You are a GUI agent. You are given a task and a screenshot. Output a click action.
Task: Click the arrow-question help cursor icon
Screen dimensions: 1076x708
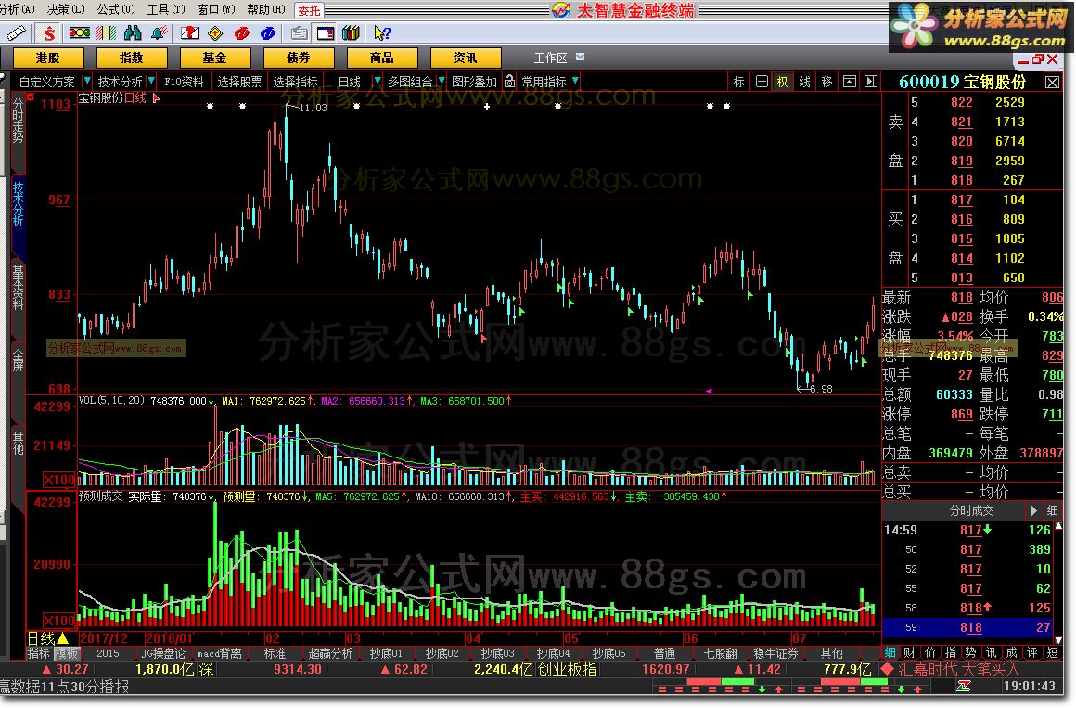click(382, 32)
